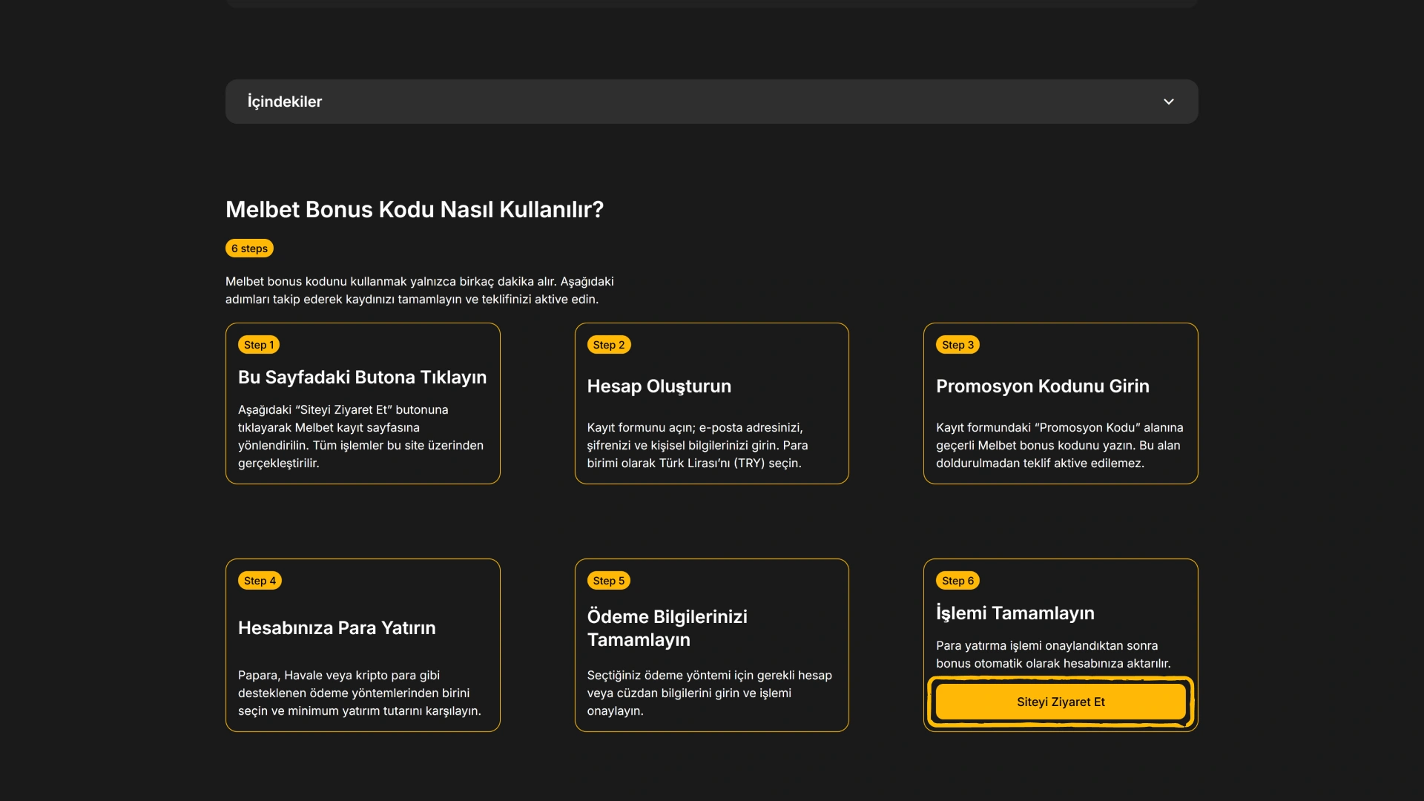Select the Step 6 badge
The width and height of the screenshot is (1424, 801).
(957, 581)
